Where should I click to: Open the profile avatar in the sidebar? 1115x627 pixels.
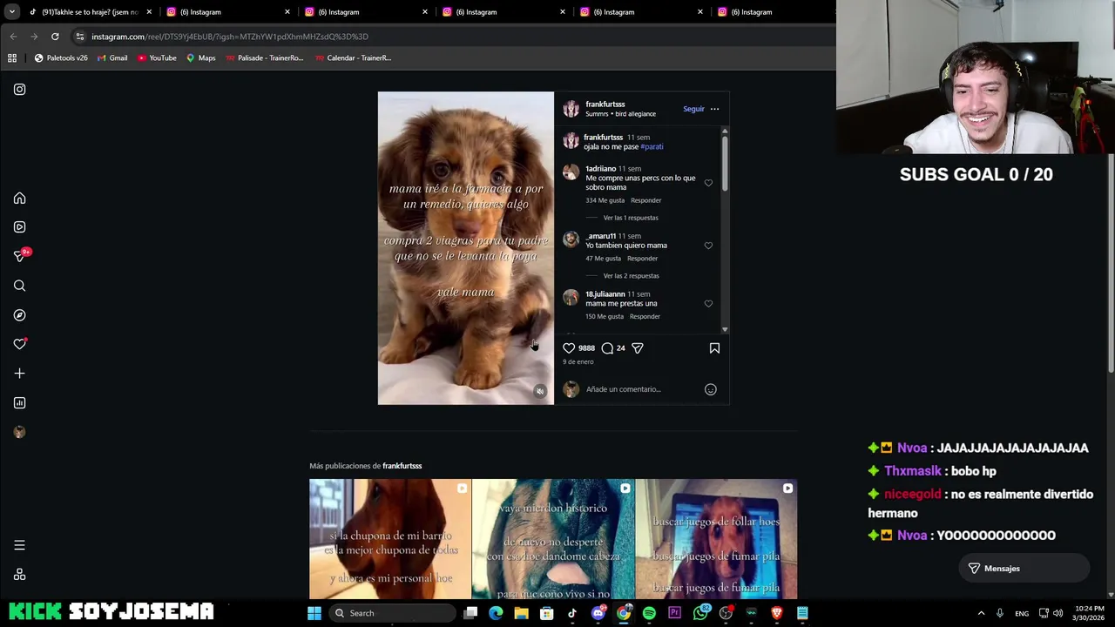(19, 432)
